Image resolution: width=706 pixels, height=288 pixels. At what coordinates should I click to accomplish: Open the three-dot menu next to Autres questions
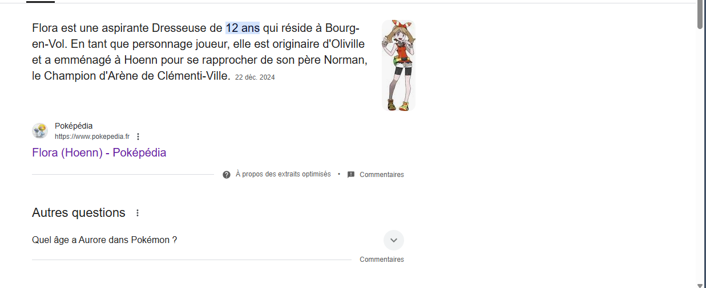pos(137,213)
